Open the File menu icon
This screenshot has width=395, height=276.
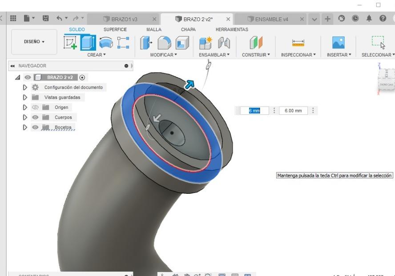(x=27, y=18)
